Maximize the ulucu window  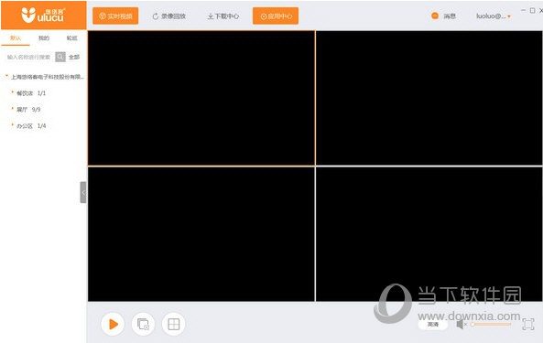point(533,10)
